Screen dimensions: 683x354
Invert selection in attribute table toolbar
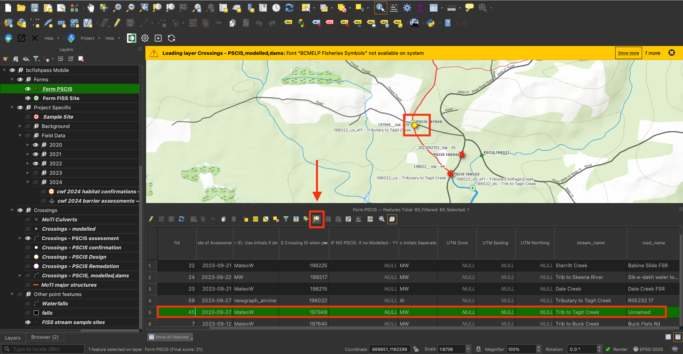(x=266, y=219)
